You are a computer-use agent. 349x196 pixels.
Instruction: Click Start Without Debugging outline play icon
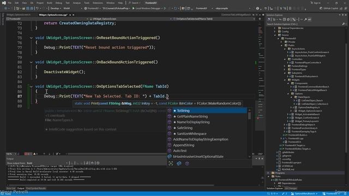click(x=165, y=9)
